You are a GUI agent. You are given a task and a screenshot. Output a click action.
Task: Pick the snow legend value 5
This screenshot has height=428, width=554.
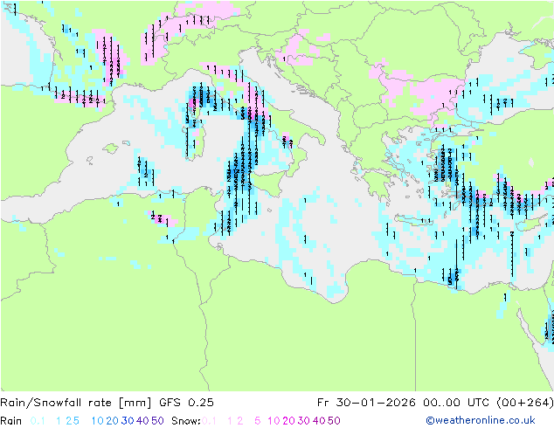[x=258, y=421]
